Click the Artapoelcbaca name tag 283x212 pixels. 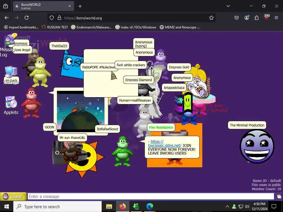[174, 88]
